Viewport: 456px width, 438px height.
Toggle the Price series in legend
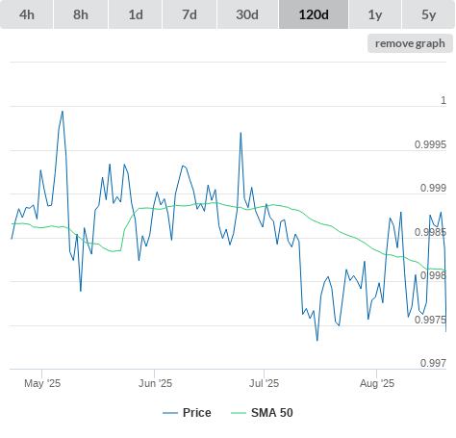197,413
